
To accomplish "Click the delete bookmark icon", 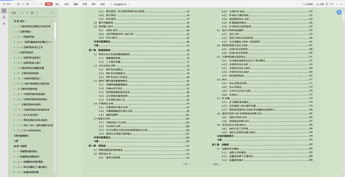I will coord(37,13).
